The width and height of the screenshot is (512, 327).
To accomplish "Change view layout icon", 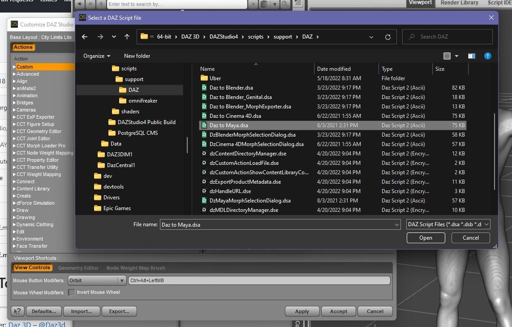I will 447,56.
